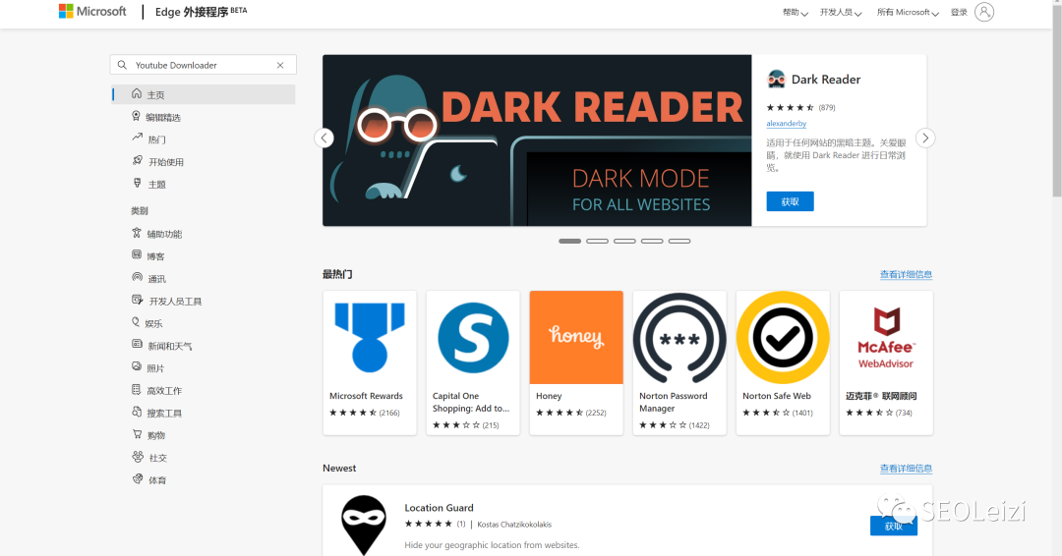Viewport: 1062px width, 556px height.
Task: Click the 社交 people icon
Action: 139,457
